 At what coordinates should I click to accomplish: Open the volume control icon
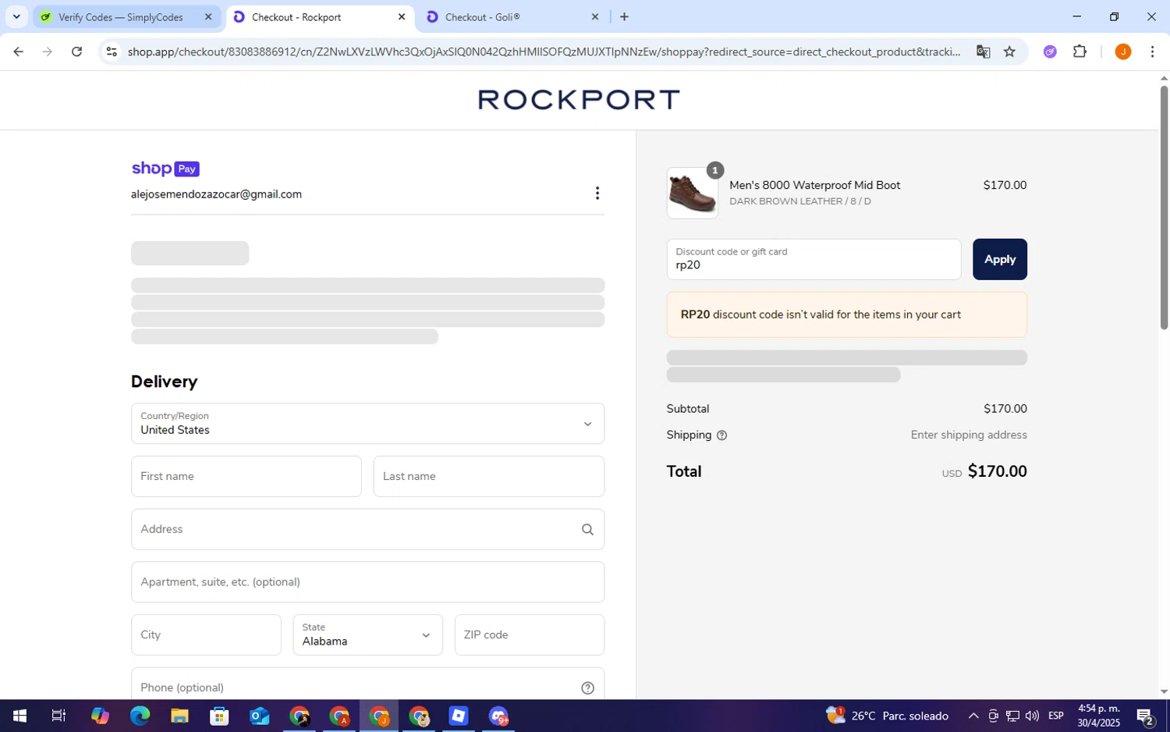click(x=1032, y=716)
